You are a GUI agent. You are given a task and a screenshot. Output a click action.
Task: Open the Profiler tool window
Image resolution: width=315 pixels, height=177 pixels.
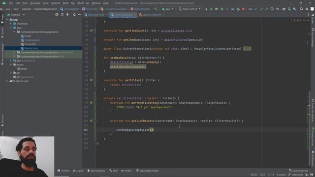coord(126,171)
